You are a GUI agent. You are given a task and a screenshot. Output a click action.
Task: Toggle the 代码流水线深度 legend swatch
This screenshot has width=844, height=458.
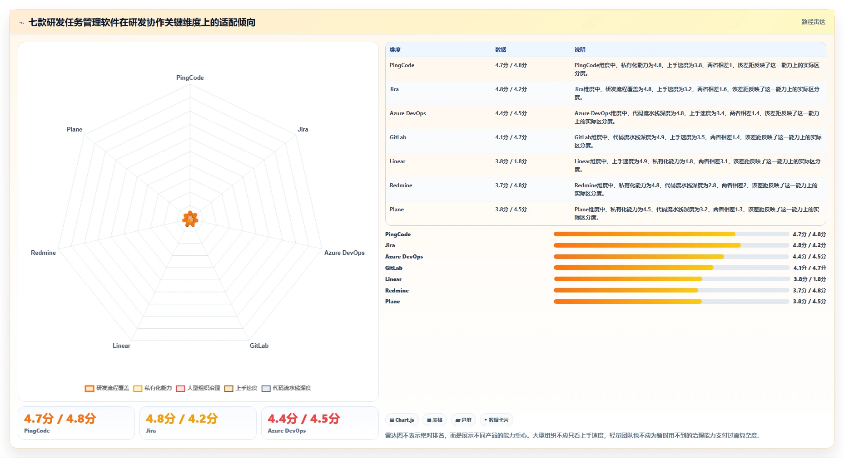[266, 388]
